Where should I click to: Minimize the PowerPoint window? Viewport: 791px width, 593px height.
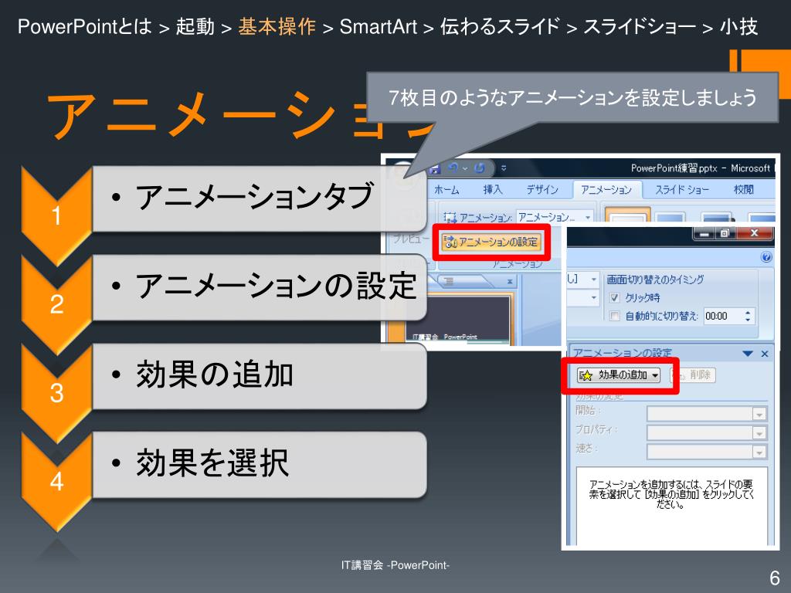[704, 233]
